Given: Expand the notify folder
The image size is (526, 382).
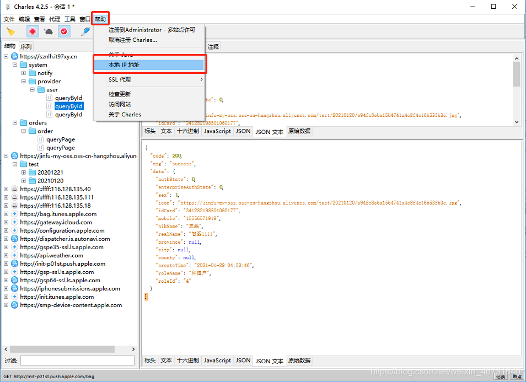Looking at the screenshot, I should point(24,73).
